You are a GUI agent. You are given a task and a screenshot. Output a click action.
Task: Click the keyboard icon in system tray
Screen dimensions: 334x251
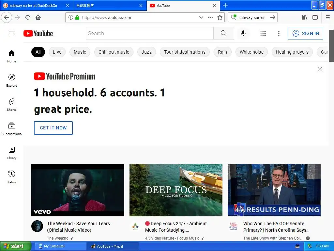point(297,246)
